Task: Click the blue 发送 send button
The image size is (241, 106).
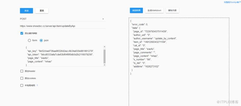Action: click(27, 11)
